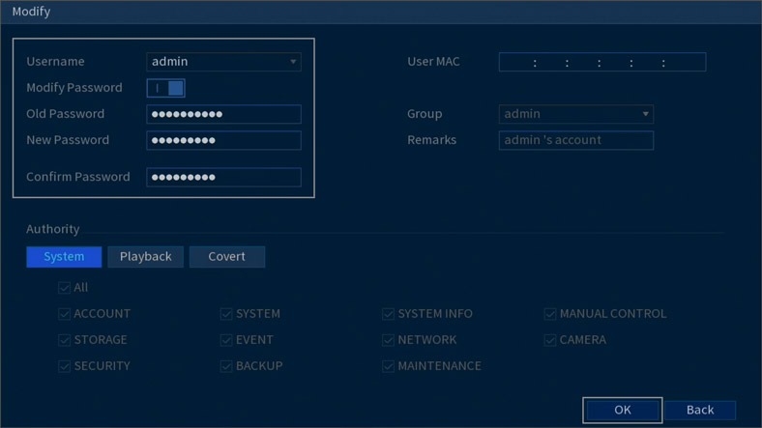Click the Old Password field
Viewport: 762px width, 428px height.
point(223,114)
